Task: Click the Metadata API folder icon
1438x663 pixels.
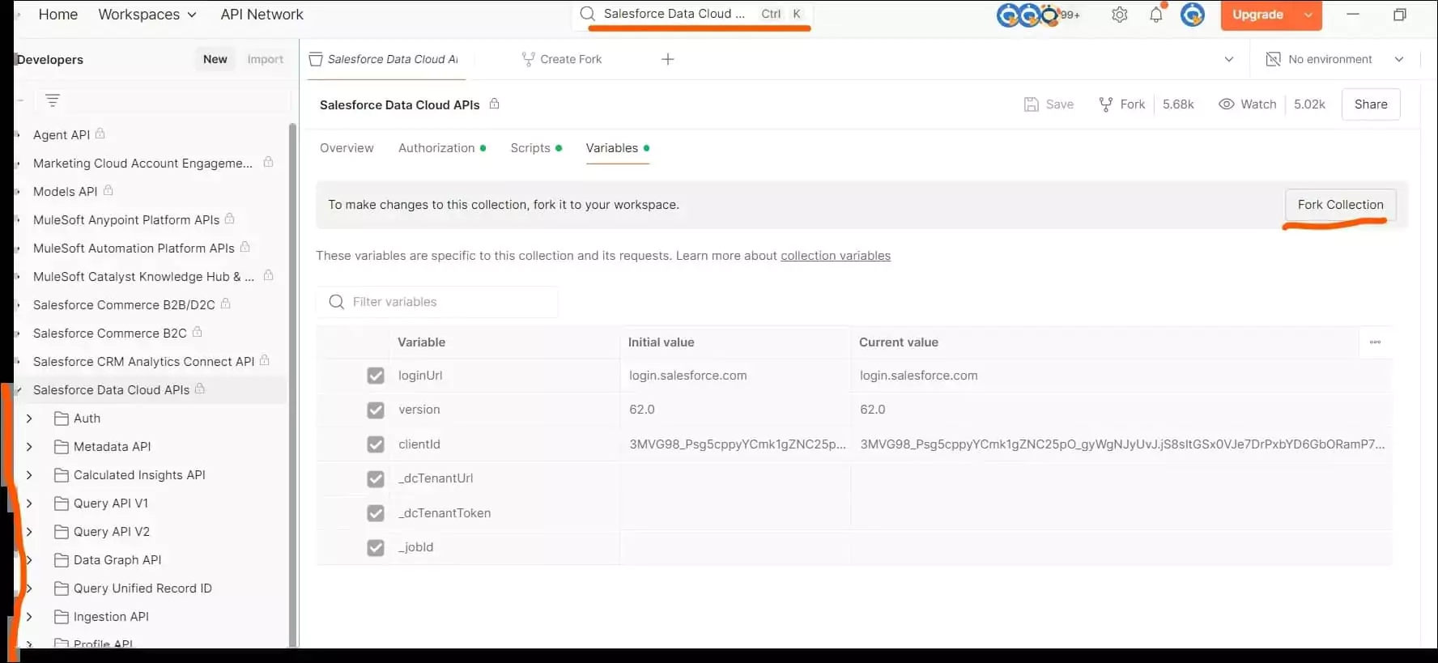Action: coord(61,447)
